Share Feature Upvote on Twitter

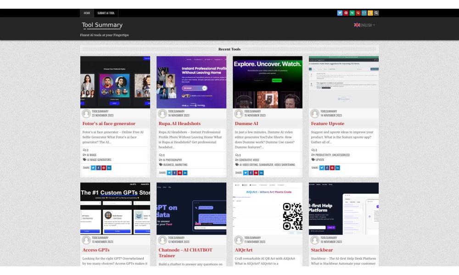click(321, 168)
